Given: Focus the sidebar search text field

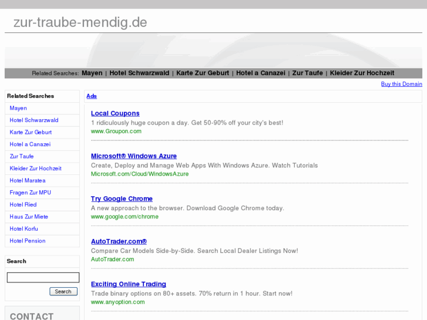Looking at the screenshot, I should pyautogui.click(x=43, y=278).
